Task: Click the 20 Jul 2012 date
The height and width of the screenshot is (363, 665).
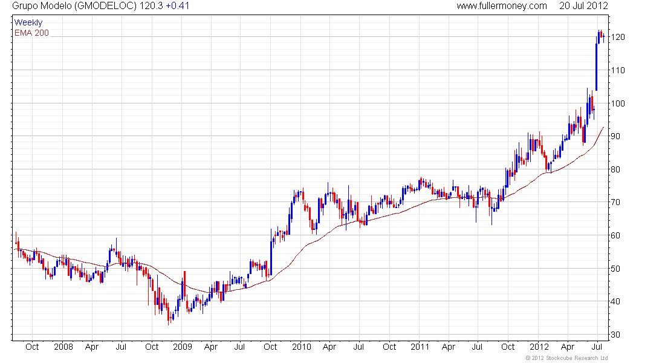Action: pos(583,6)
